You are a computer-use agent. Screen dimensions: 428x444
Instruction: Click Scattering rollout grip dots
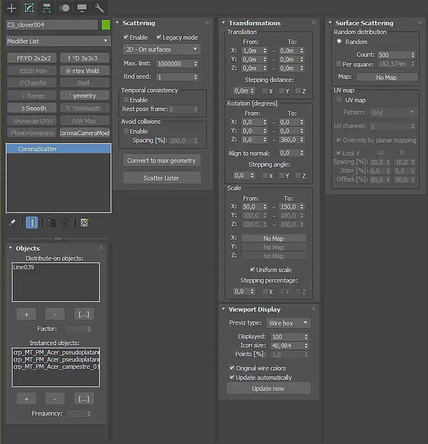[x=207, y=23]
